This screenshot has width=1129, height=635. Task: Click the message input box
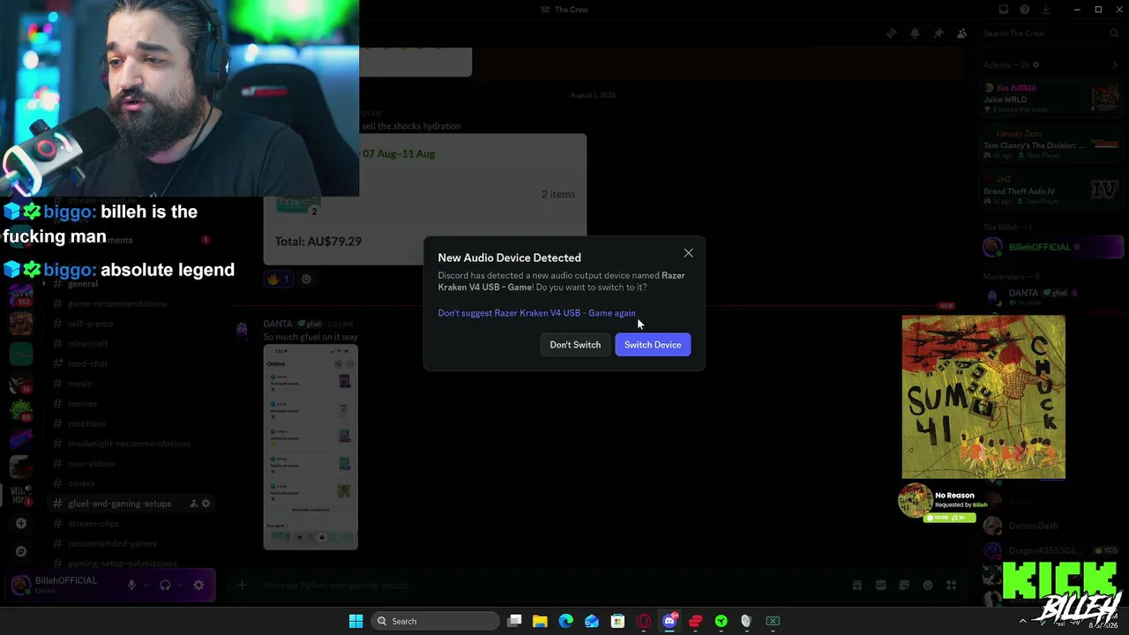pos(547,585)
